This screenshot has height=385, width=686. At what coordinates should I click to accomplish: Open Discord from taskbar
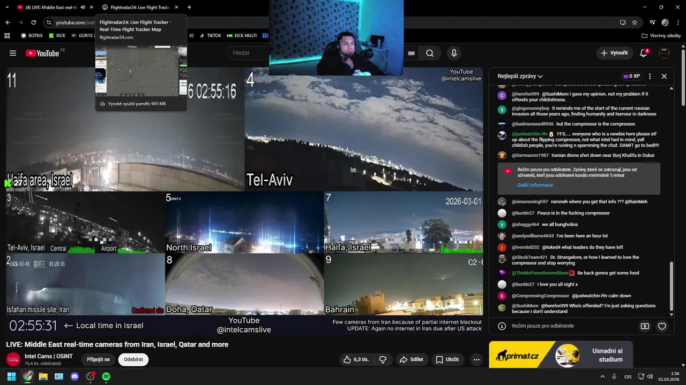pos(74,376)
